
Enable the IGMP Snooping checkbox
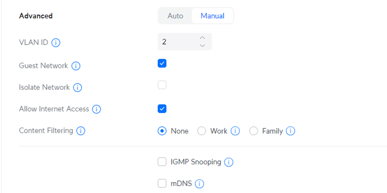pyautogui.click(x=162, y=162)
